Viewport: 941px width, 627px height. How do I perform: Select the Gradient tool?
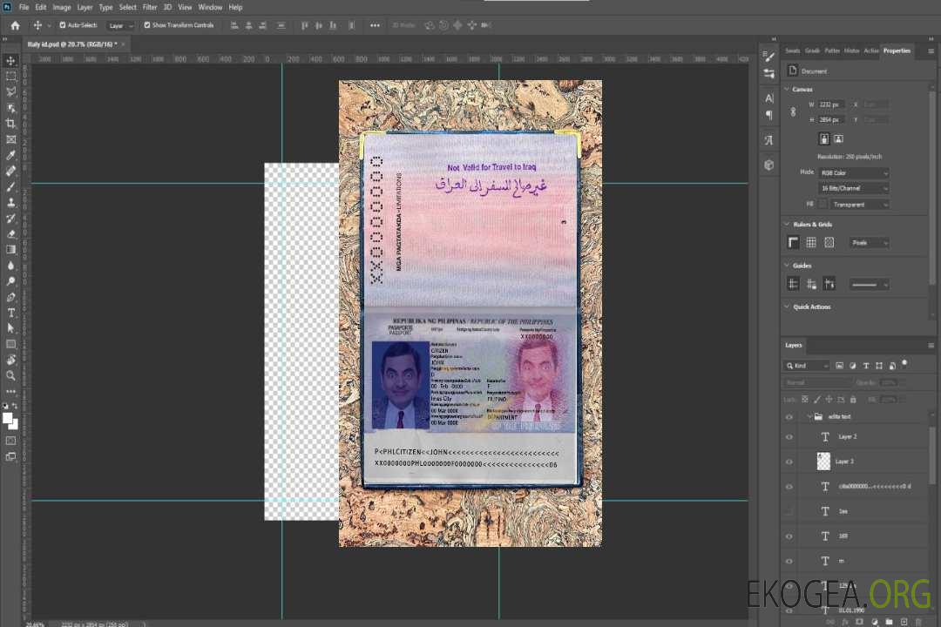[10, 250]
